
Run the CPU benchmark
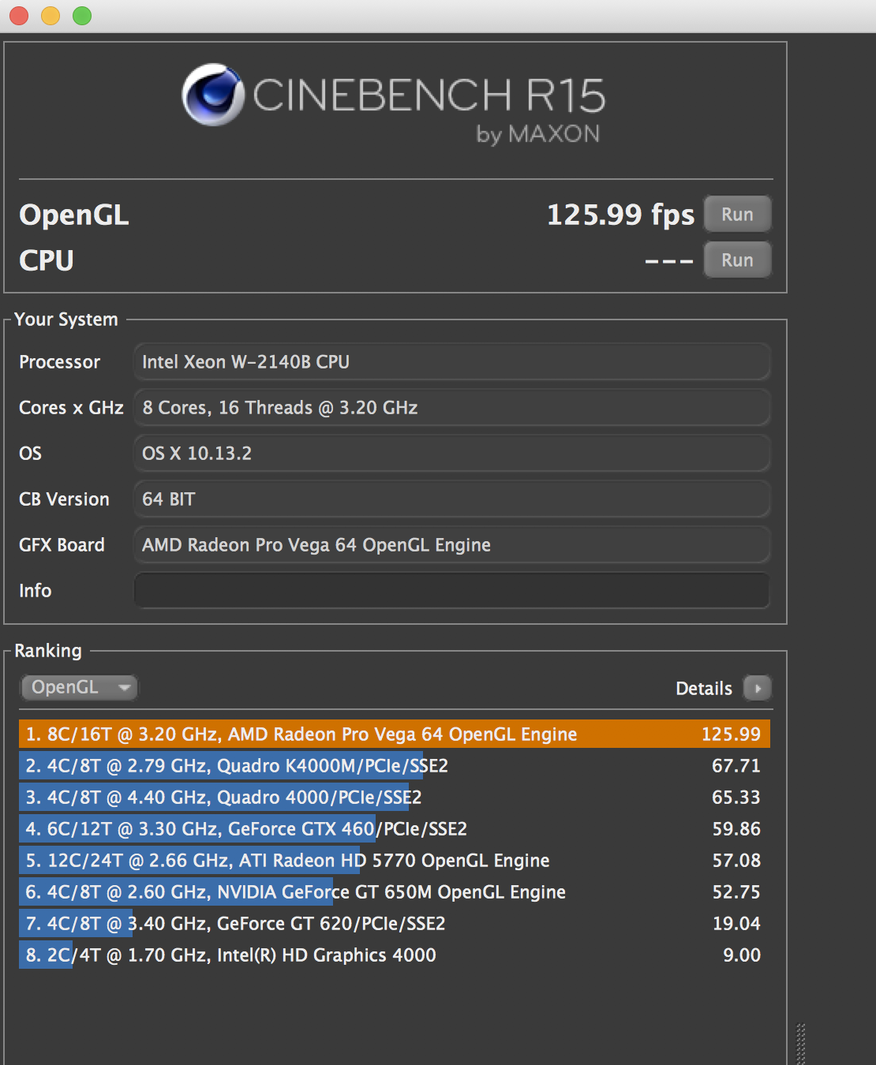[737, 260]
